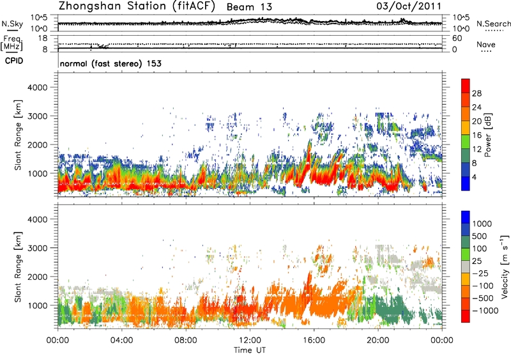511x354 pixels.
Task: Click 'Slant Range [km]' label of velocity panel
Action: (18, 267)
